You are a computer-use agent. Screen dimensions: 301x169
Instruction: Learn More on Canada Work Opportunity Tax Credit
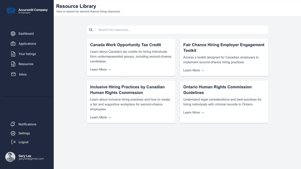[x=100, y=69]
